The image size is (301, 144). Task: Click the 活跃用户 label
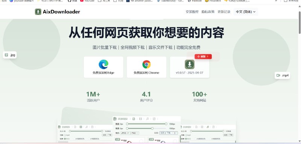click(x=93, y=100)
